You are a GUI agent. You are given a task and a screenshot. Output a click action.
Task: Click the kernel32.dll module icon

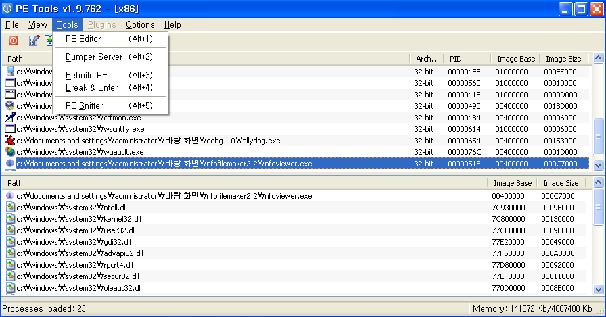(x=10, y=219)
